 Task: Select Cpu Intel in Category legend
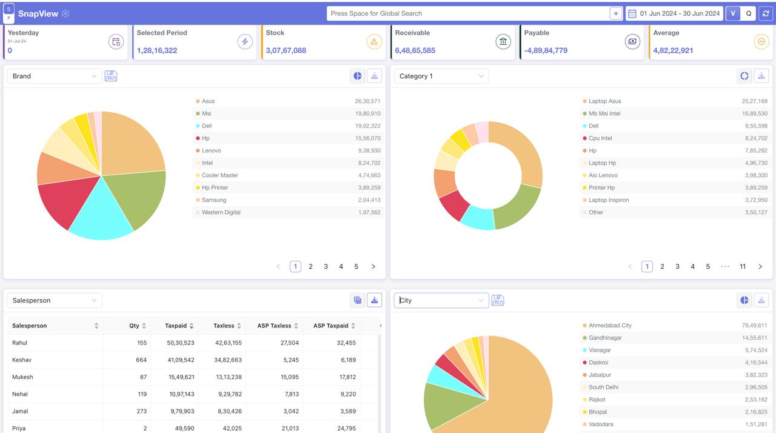click(x=675, y=138)
